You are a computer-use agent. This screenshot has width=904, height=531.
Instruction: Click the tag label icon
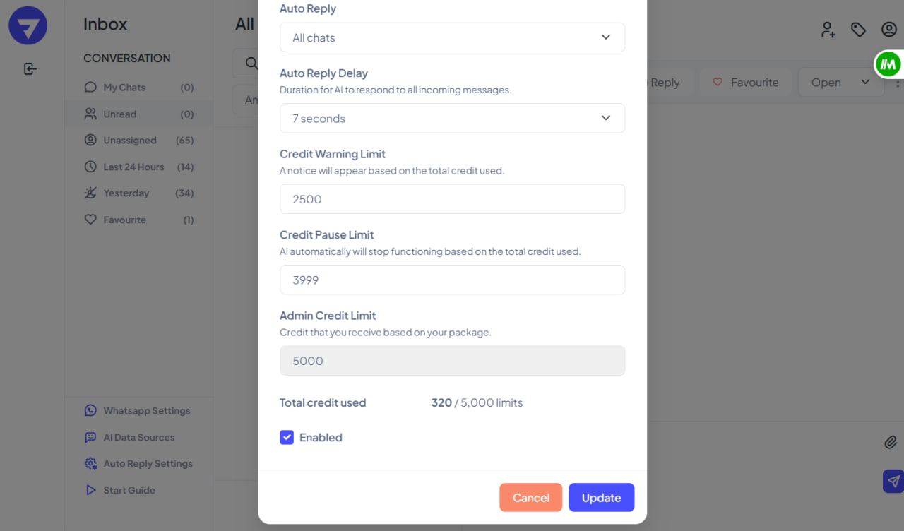tap(858, 29)
